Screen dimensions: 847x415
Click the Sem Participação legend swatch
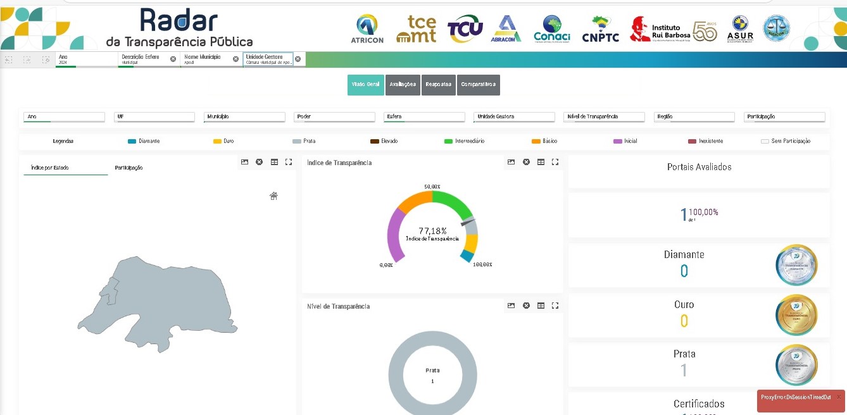pos(765,141)
